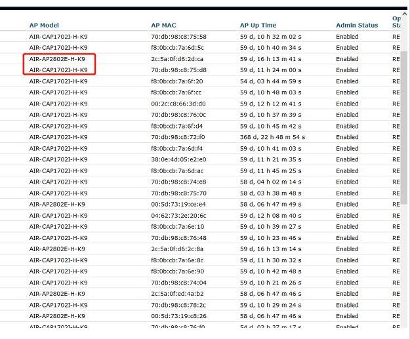Image resolution: width=410 pixels, height=339 pixels.
Task: Select MAC address f8:0b:cb:7a:6d:f4
Action: click(x=177, y=148)
